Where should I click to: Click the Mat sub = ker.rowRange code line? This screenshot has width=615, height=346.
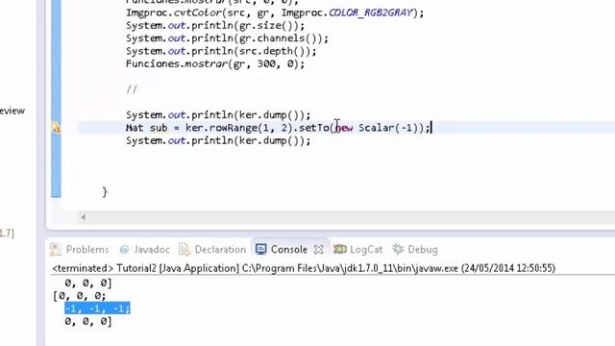278,128
